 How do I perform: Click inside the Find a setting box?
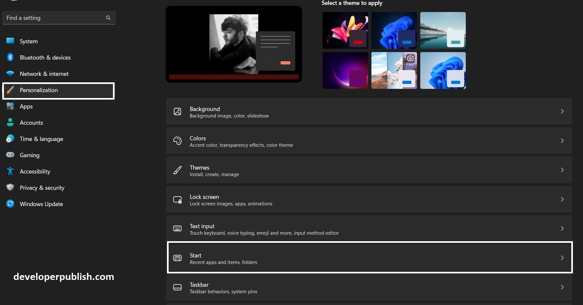pos(49,18)
